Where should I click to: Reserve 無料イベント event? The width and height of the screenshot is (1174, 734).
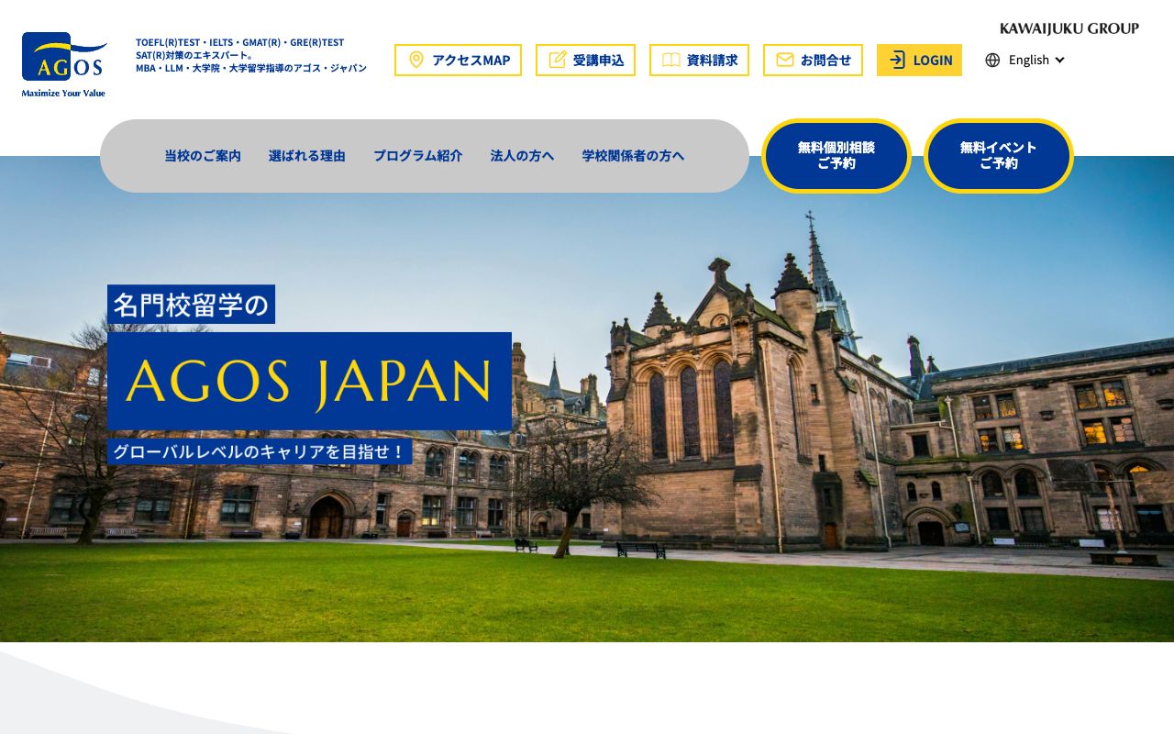(999, 156)
